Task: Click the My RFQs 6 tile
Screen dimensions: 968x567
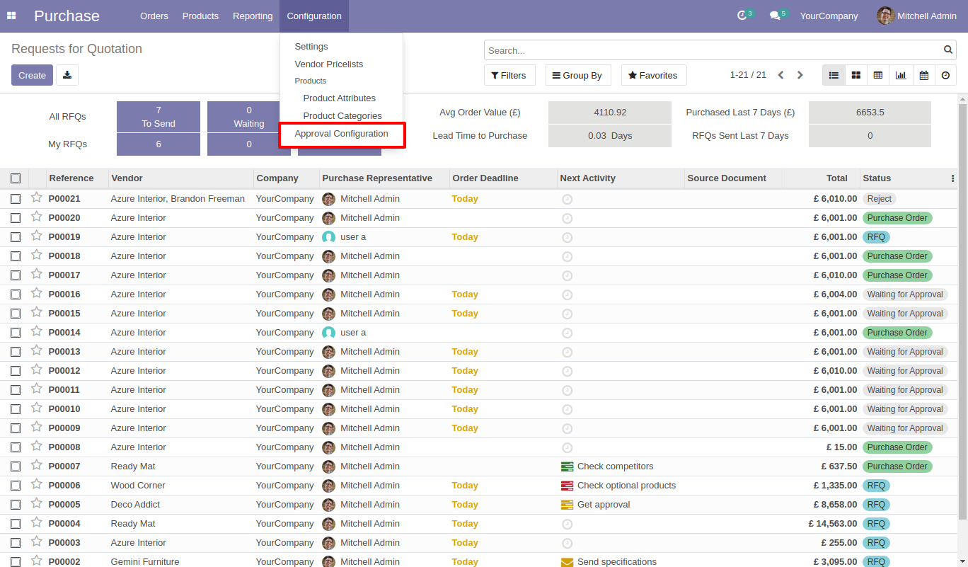Action: (159, 144)
